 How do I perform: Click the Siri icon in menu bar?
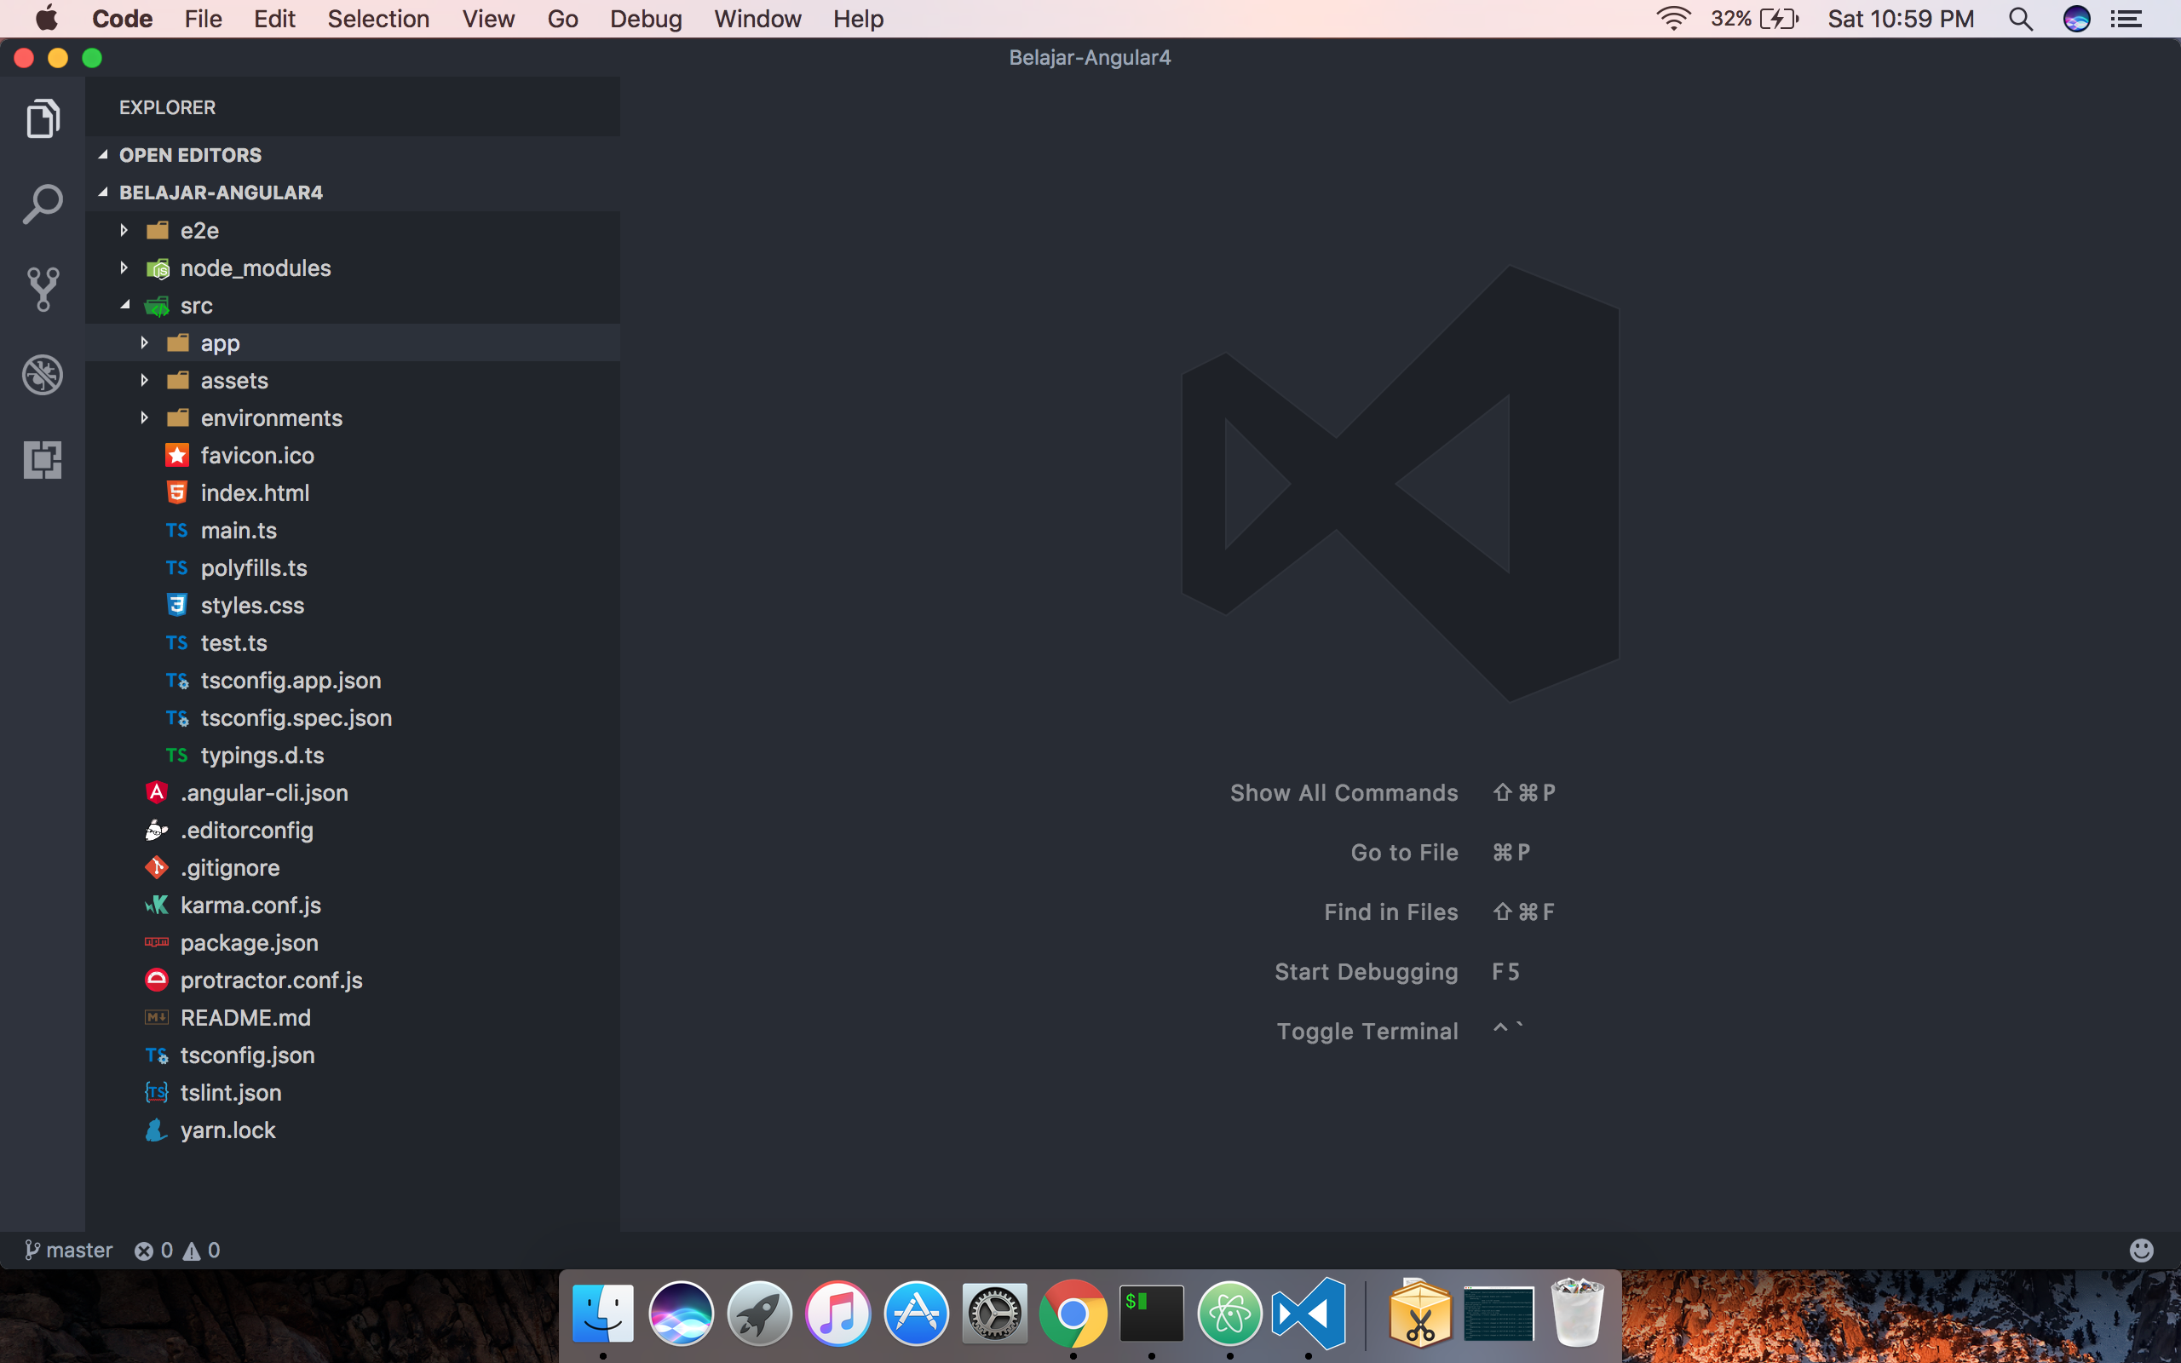pyautogui.click(x=2076, y=19)
